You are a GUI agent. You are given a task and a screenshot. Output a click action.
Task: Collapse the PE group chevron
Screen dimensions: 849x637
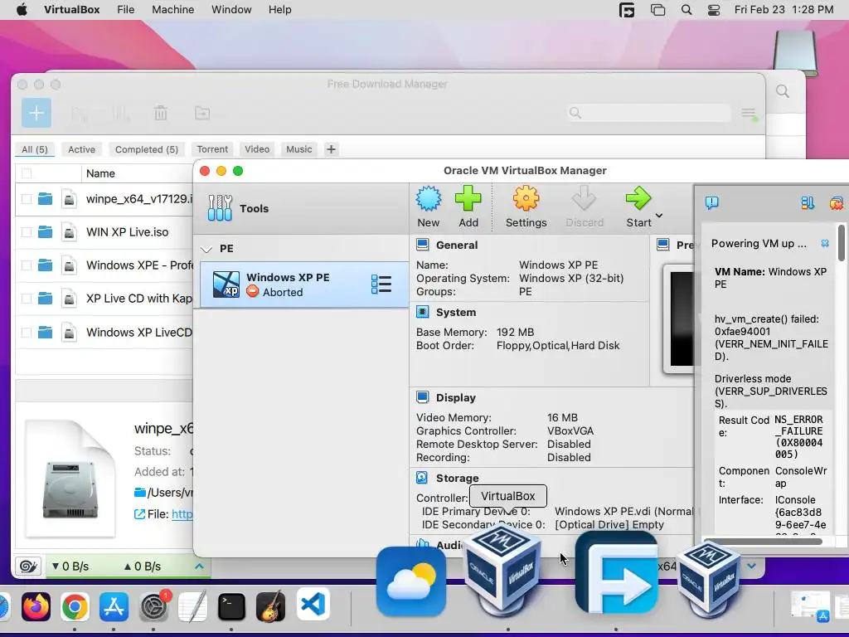(x=206, y=249)
